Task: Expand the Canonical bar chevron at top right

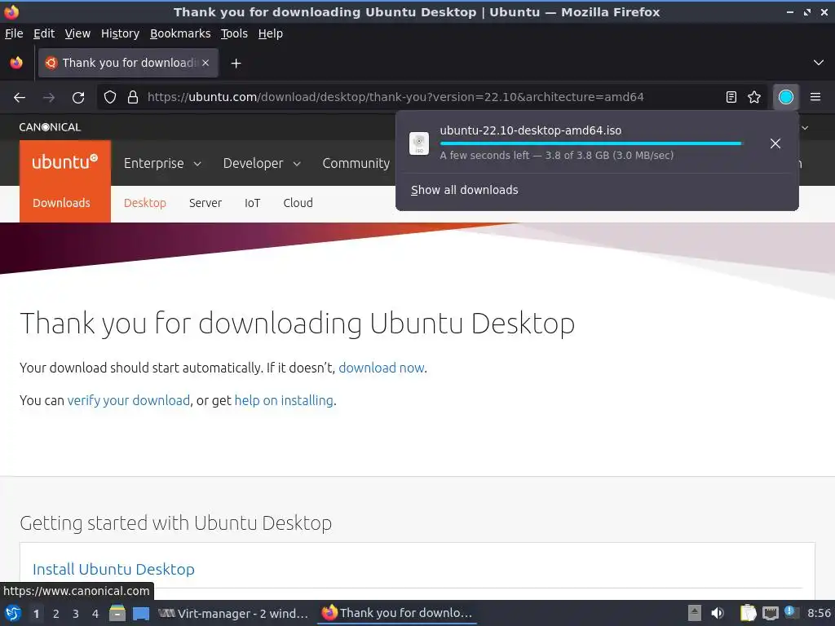Action: (x=805, y=128)
